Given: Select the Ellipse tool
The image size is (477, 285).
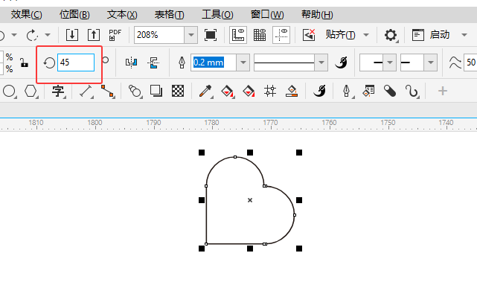Looking at the screenshot, I should [x=9, y=91].
